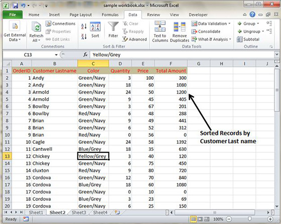Open the Sort dialog

tap(95, 30)
